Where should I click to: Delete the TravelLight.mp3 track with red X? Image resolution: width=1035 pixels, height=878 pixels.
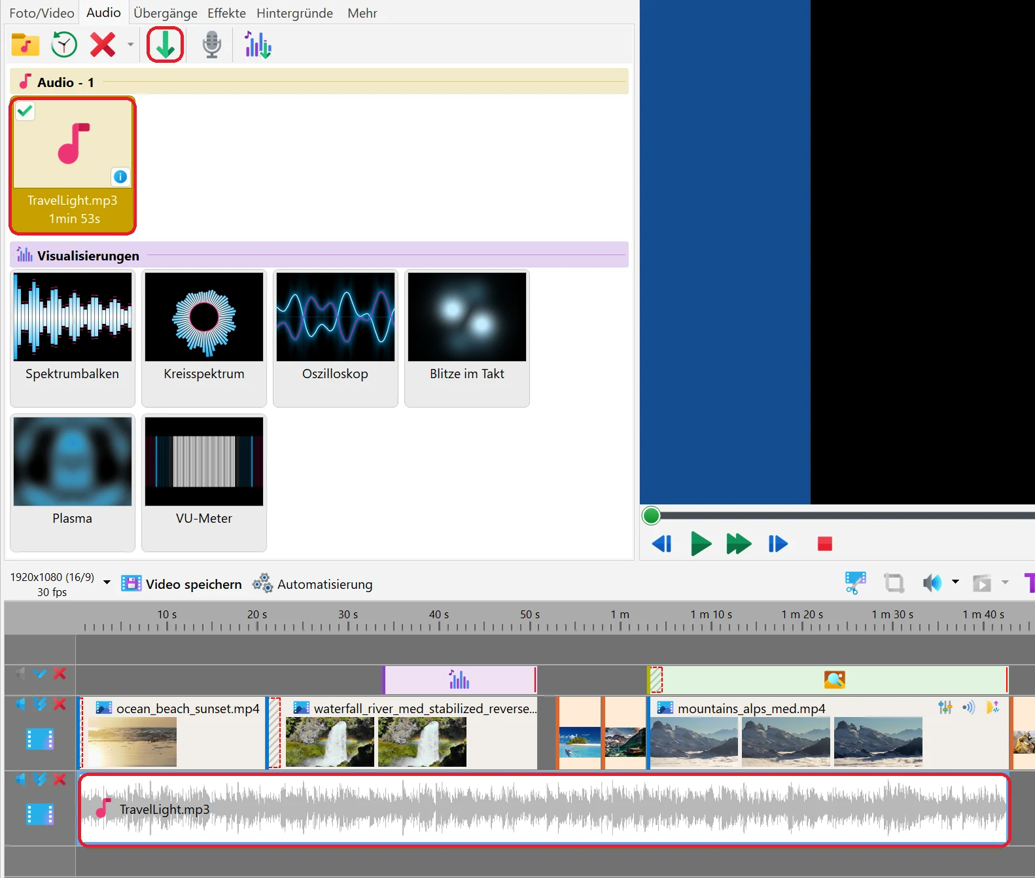60,779
